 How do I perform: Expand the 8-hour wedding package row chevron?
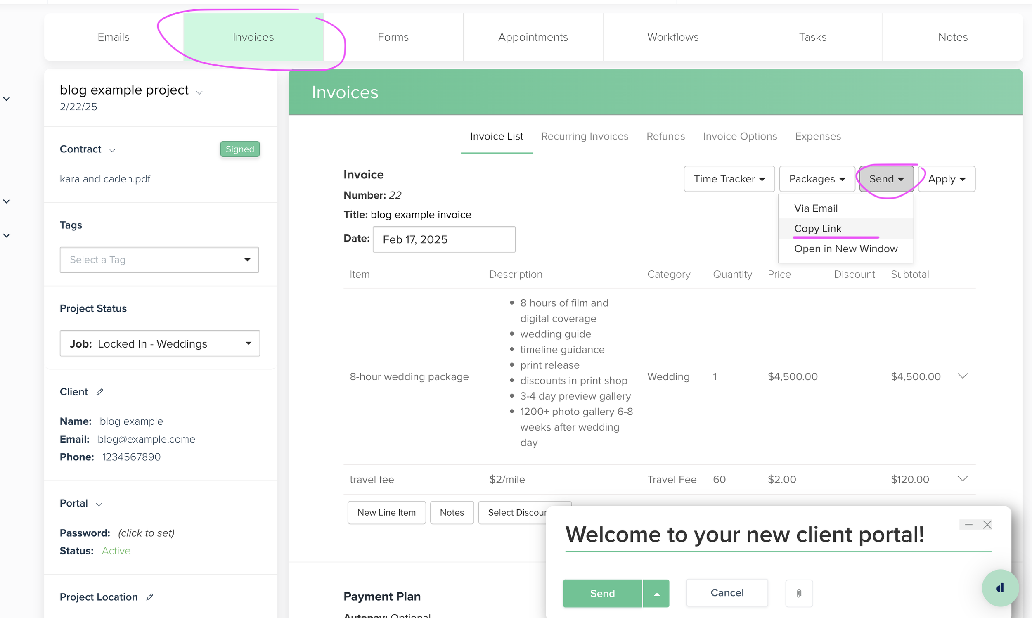tap(962, 376)
